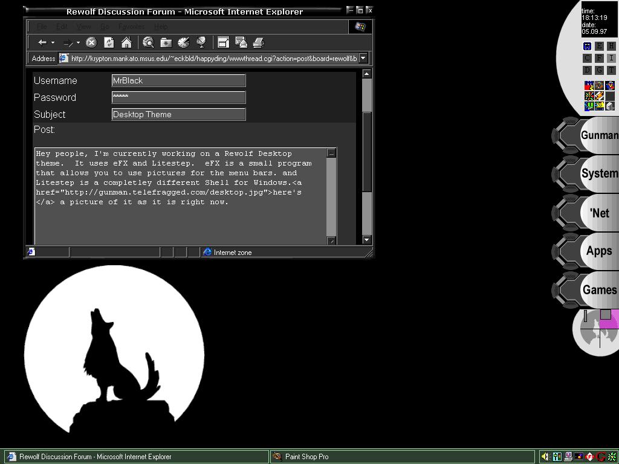The image size is (619, 464).
Task: Open the File menu
Action: coord(42,27)
